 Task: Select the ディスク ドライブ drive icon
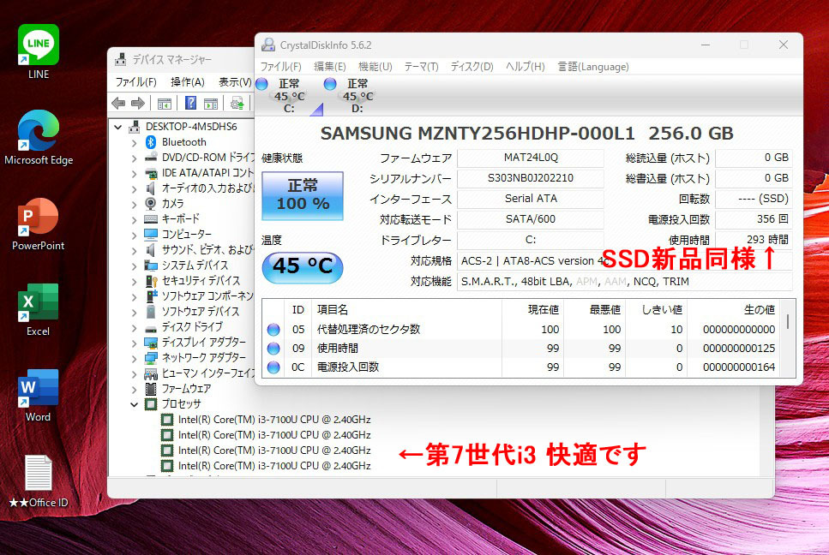[151, 328]
